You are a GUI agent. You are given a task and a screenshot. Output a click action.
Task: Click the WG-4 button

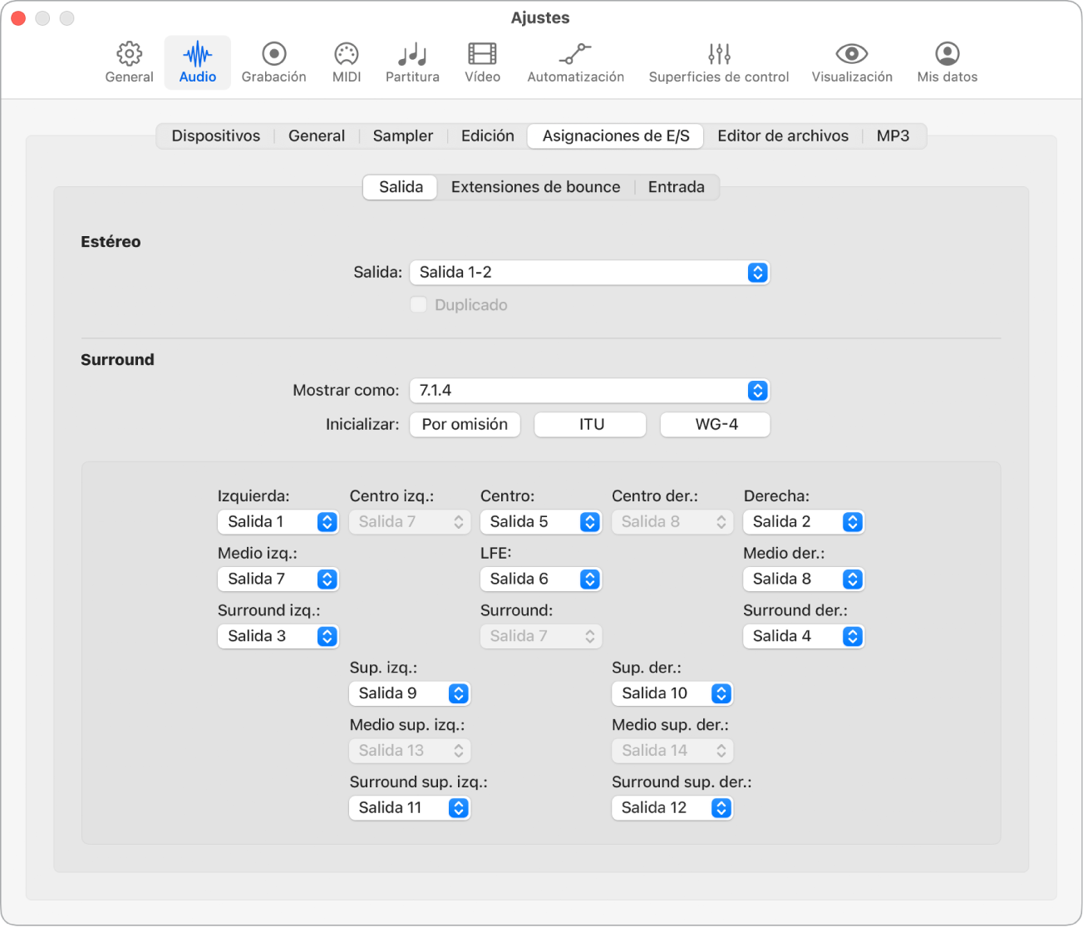(x=716, y=425)
